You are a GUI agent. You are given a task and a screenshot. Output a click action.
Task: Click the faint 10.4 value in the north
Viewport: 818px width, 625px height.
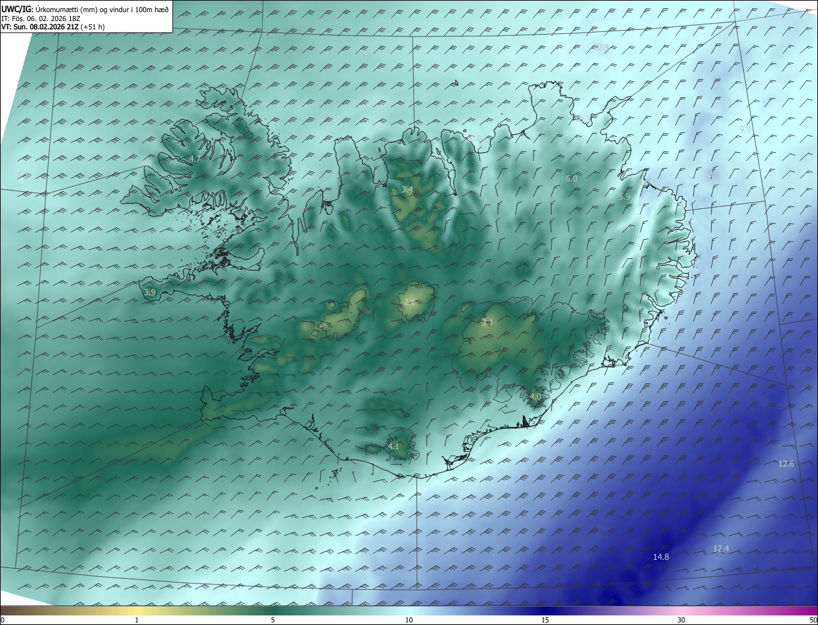pyautogui.click(x=601, y=47)
